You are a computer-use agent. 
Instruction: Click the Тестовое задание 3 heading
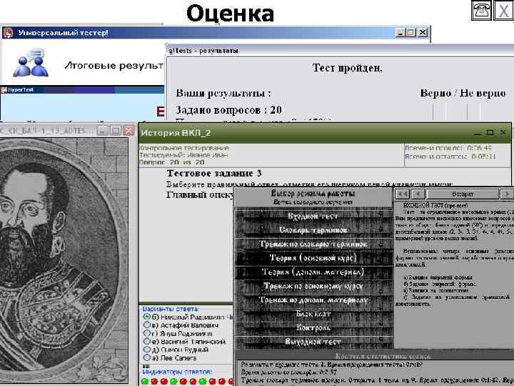tap(214, 173)
